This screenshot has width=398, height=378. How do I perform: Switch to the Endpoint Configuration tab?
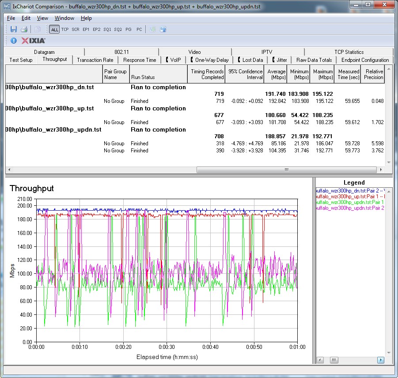tap(365, 60)
